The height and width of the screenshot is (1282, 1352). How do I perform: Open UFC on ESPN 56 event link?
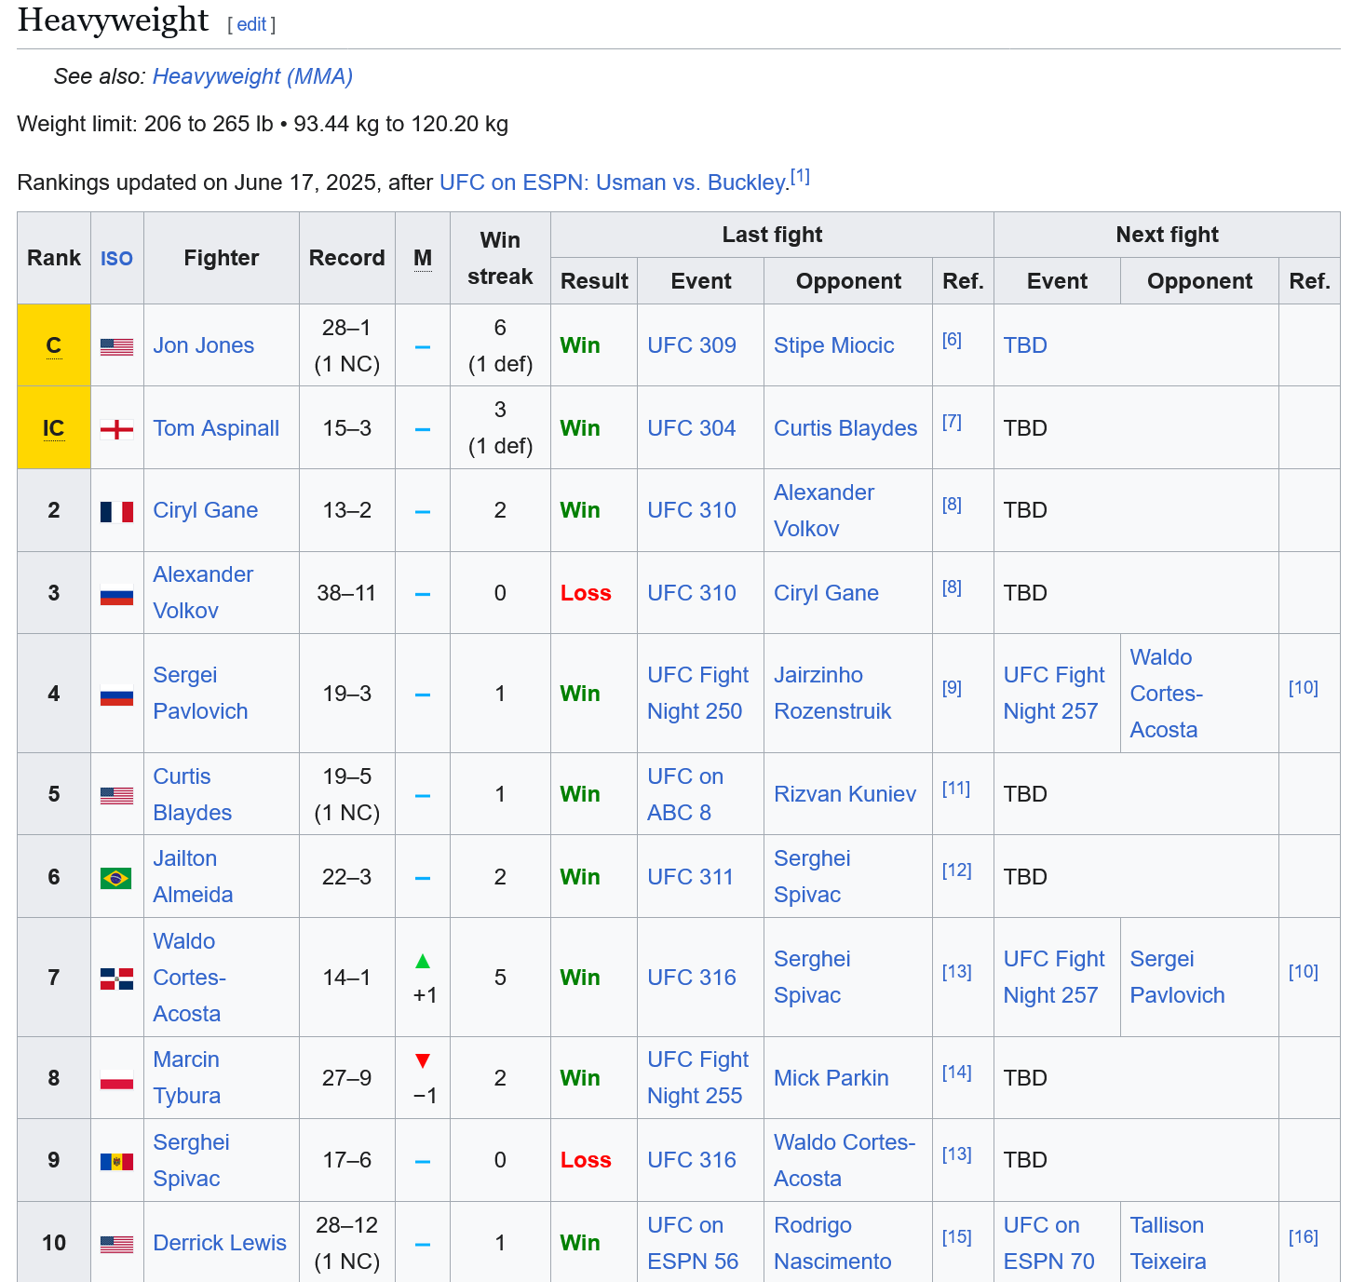tap(693, 1243)
